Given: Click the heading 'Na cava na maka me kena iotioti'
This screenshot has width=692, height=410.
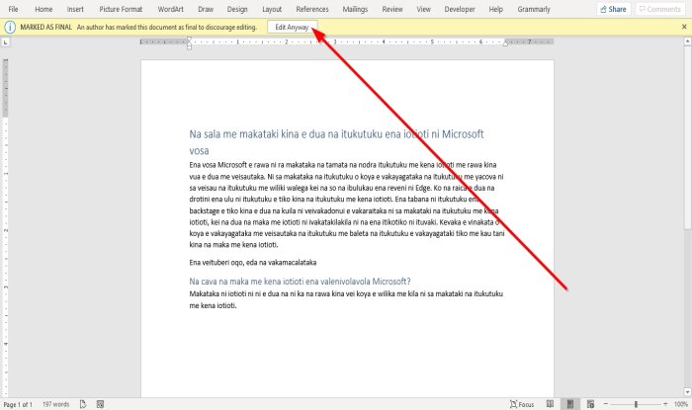Looking at the screenshot, I should [x=301, y=282].
